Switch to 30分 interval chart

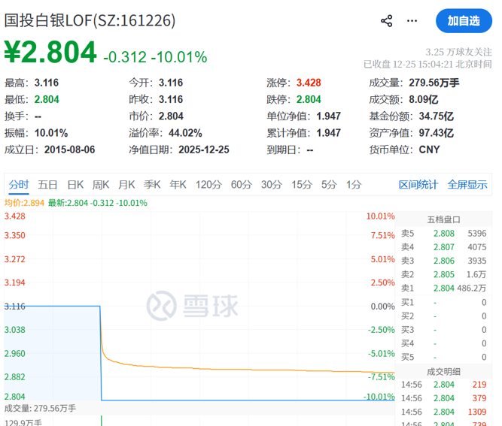(x=271, y=184)
